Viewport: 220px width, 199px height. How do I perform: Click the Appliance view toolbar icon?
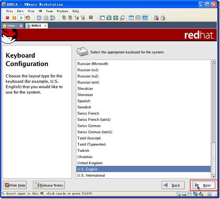tap(138, 18)
